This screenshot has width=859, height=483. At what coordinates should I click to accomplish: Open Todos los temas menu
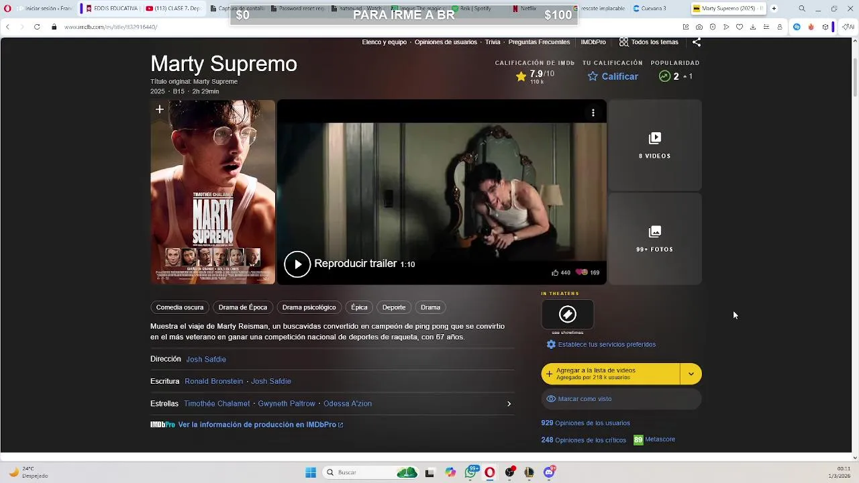coord(649,42)
